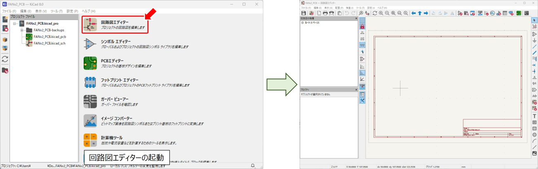The width and height of the screenshot is (538, 169).
Task: Open ファイル menu in KiCad project manager
Action: pos(9,11)
